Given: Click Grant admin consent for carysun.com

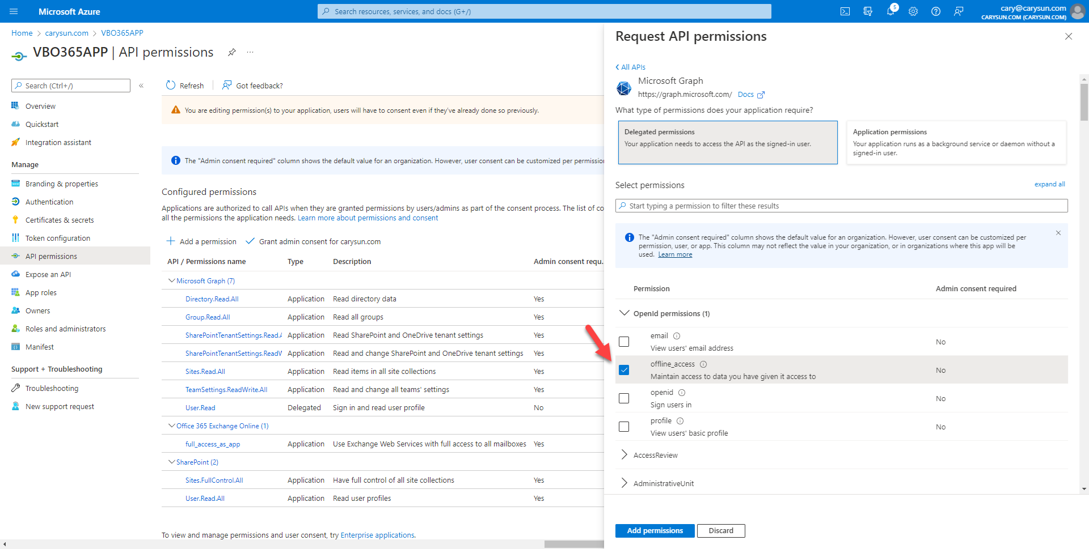Looking at the screenshot, I should [x=313, y=241].
